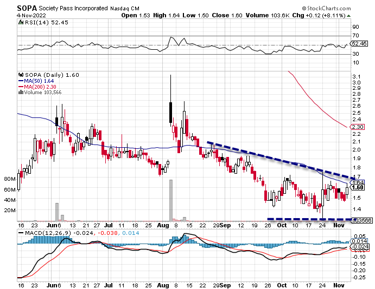Click the 0.014 tag on the MACD axis
The height and width of the screenshot is (289, 375).
tap(360, 241)
